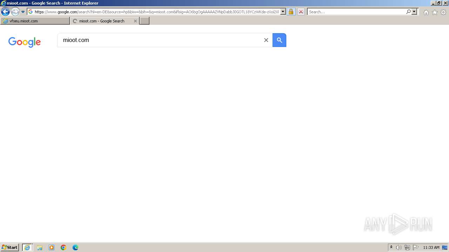
Task: Open the recent pages dropdown arrow
Action: tap(23, 12)
